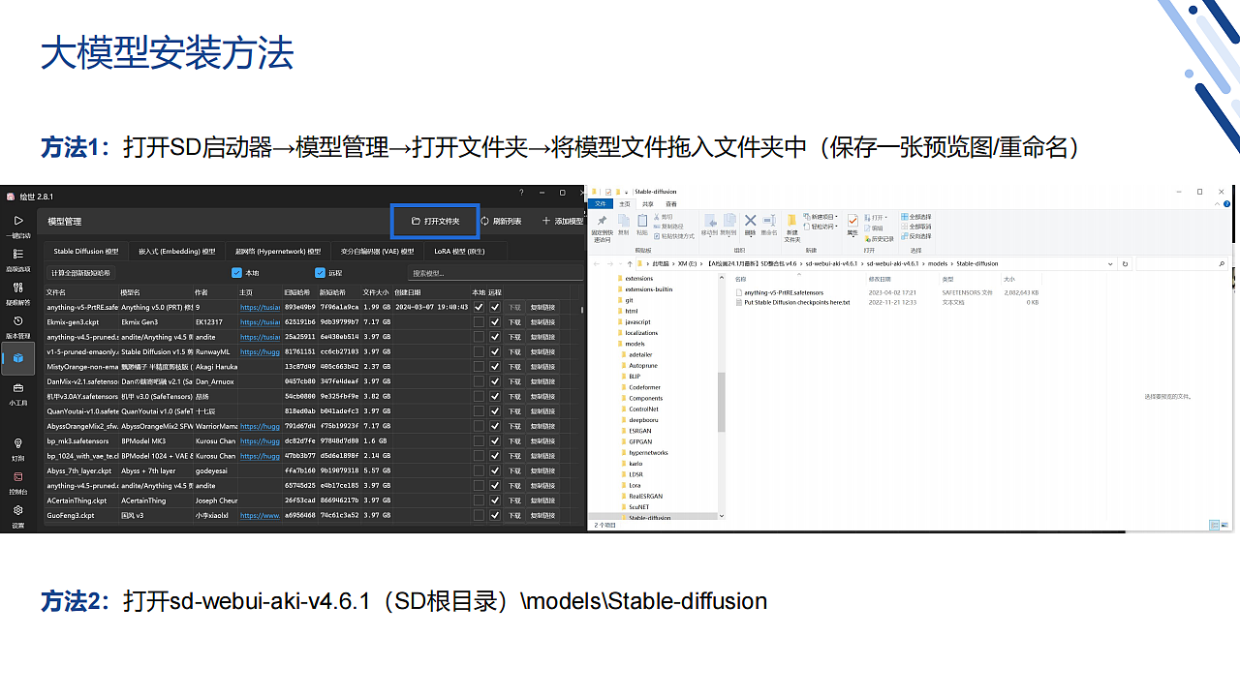Viewport: 1240px width, 697px height.
Task: Click the 删除 icon in the Explorer ribbon
Action: pos(750,221)
